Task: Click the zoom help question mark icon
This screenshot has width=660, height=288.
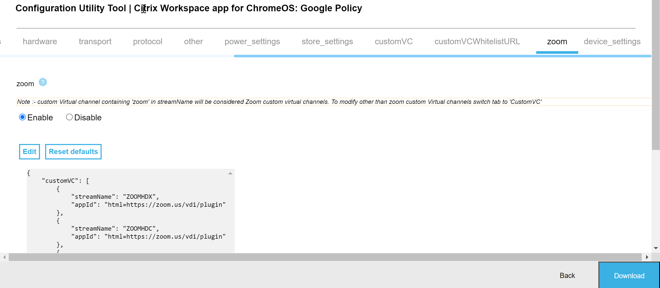Action: pyautogui.click(x=43, y=82)
